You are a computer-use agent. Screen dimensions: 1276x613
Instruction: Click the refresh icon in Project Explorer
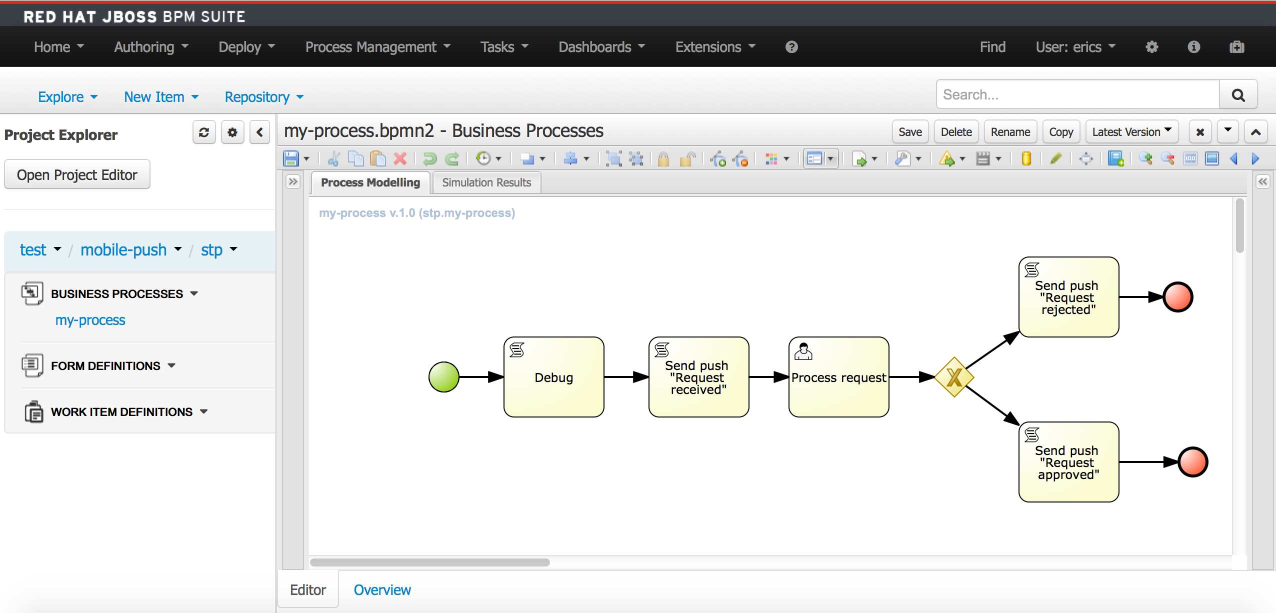coord(204,132)
